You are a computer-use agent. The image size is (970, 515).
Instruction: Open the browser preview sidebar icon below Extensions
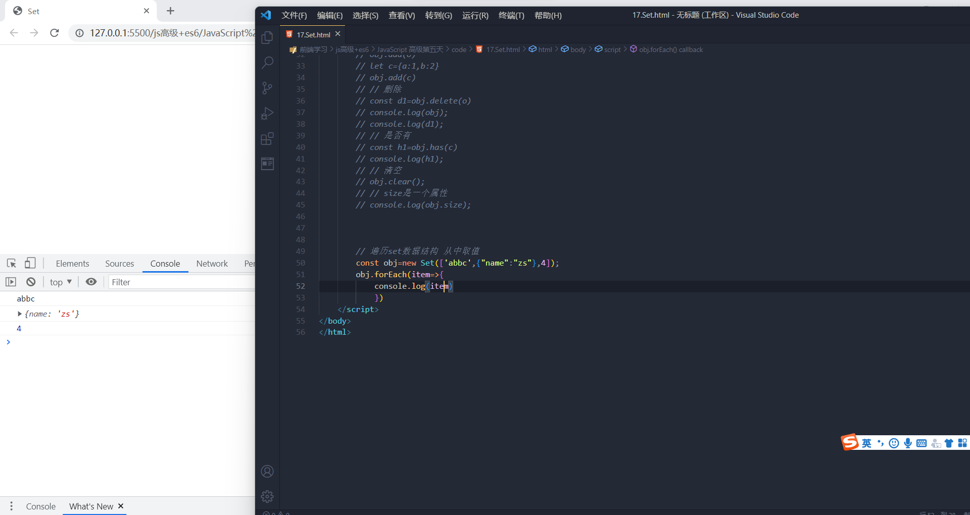point(267,164)
